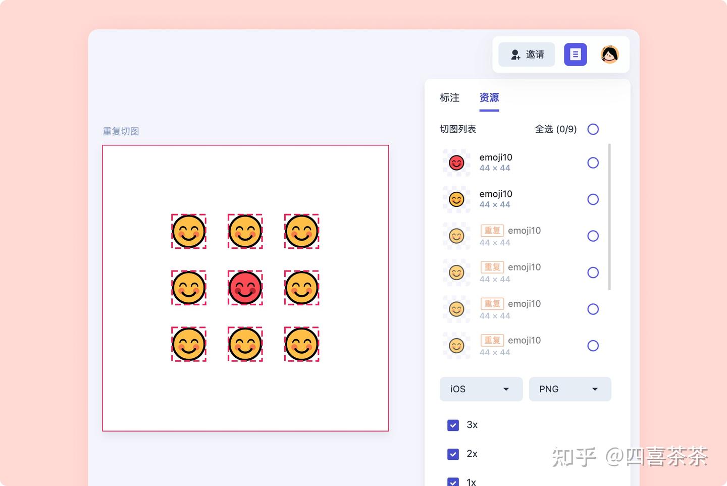Toggle the 全选 (0/9) select-all circle
The height and width of the screenshot is (486, 727).
[x=593, y=129]
